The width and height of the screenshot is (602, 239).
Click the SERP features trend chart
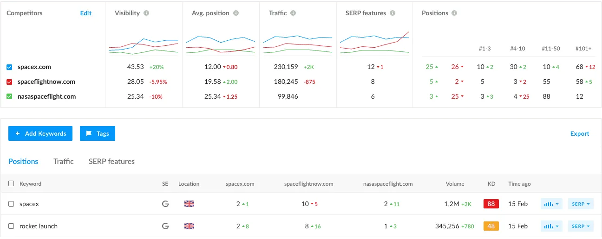click(x=374, y=43)
